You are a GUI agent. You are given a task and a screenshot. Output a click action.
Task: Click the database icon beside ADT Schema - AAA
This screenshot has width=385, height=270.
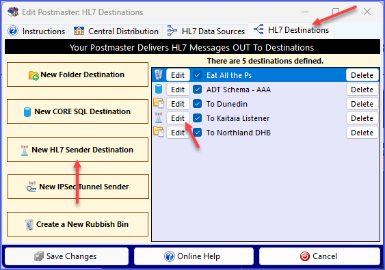[x=159, y=90]
